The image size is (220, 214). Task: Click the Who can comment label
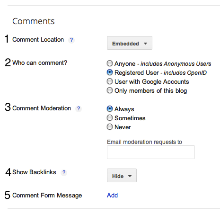(40, 63)
